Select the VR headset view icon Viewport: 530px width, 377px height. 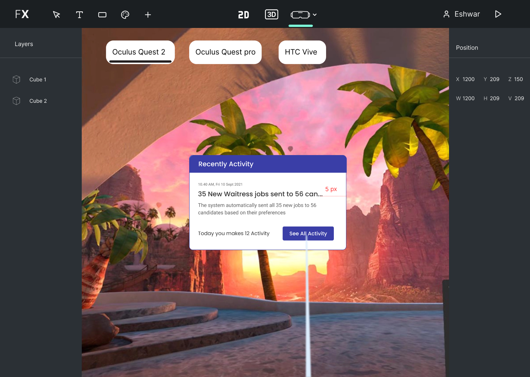300,15
